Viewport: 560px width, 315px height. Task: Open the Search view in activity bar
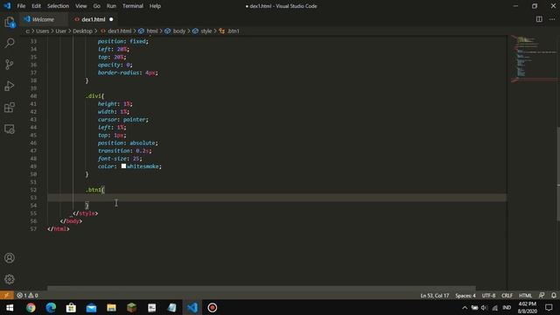10,43
